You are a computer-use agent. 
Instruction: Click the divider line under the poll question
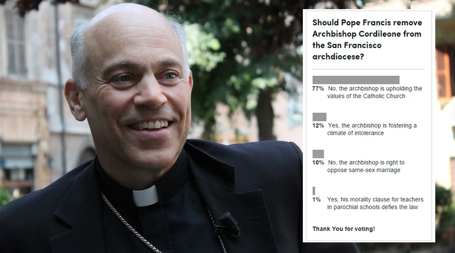pos(369,69)
